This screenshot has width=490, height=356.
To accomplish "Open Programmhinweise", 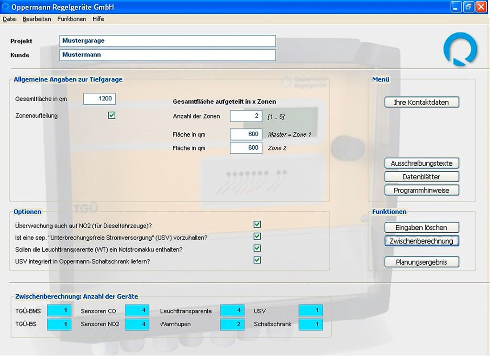I will click(422, 190).
